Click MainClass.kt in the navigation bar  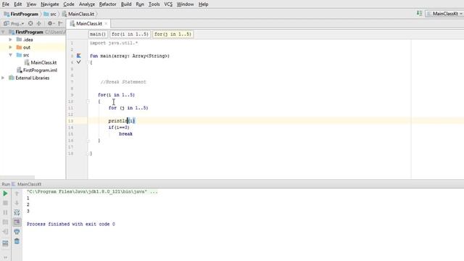78,14
